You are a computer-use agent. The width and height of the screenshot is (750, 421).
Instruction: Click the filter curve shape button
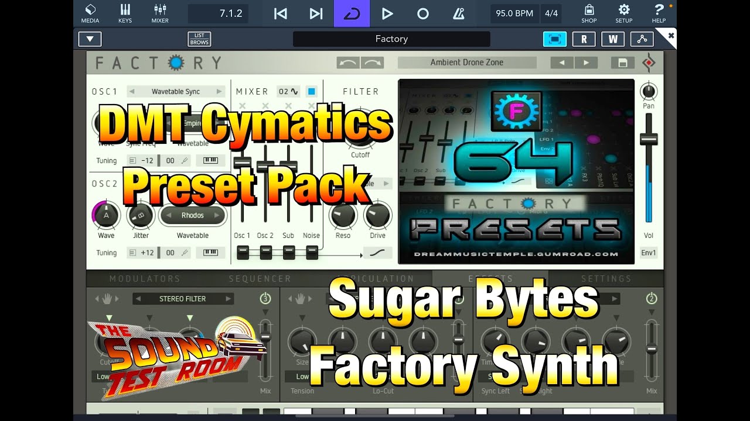tap(378, 253)
